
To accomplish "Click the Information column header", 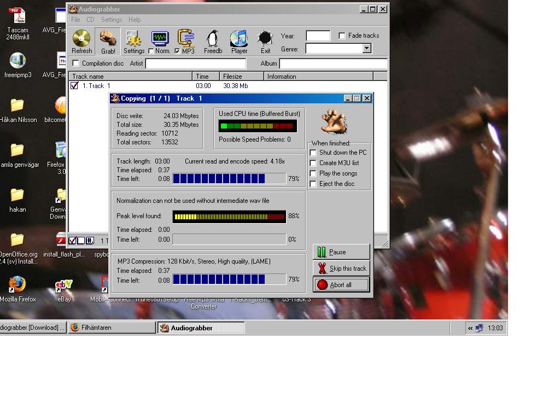I will click(319, 76).
